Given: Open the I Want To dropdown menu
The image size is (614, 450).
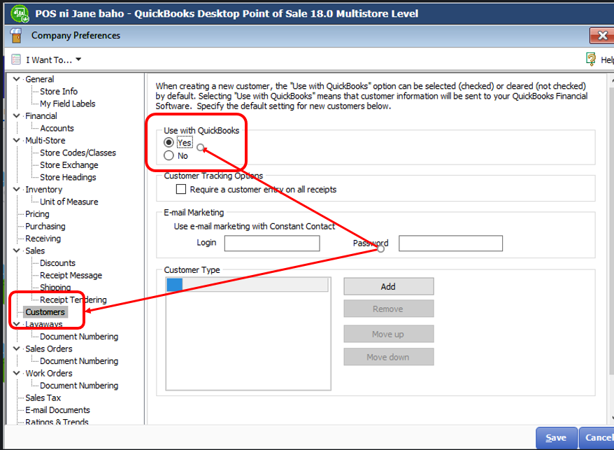Looking at the screenshot, I should click(54, 59).
